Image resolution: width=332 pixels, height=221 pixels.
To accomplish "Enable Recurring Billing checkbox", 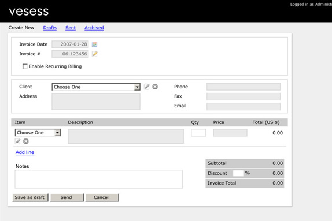I will point(25,66).
